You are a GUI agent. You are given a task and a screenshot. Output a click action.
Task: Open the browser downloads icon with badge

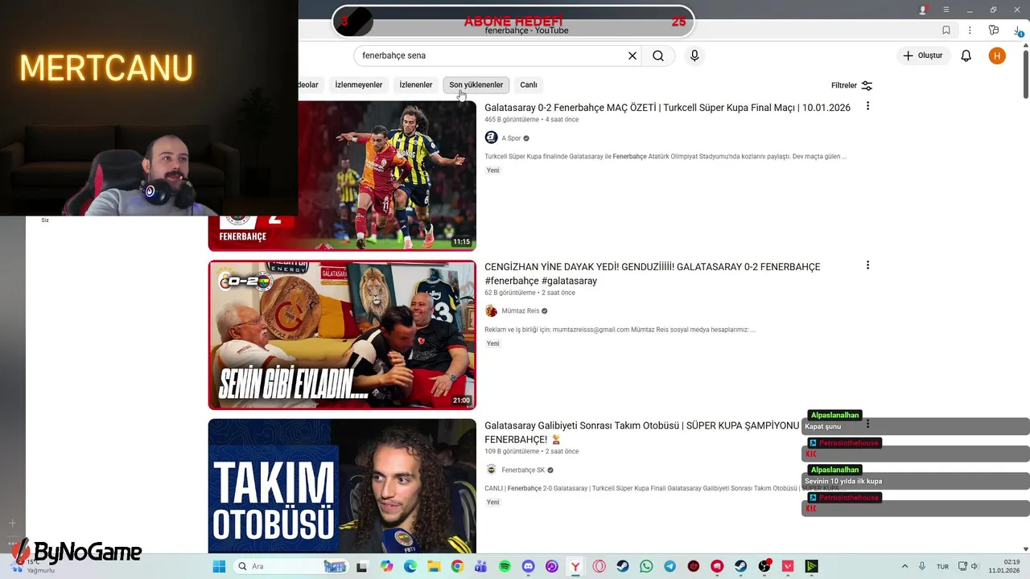coord(1019,31)
